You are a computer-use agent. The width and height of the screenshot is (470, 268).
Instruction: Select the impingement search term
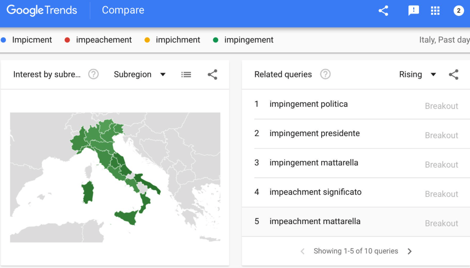[248, 40]
